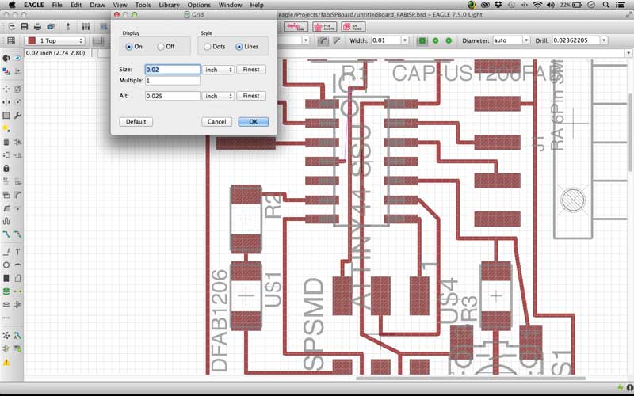Screen dimensions: 634x396
Task: Set grid Display to On
Action: pos(129,47)
